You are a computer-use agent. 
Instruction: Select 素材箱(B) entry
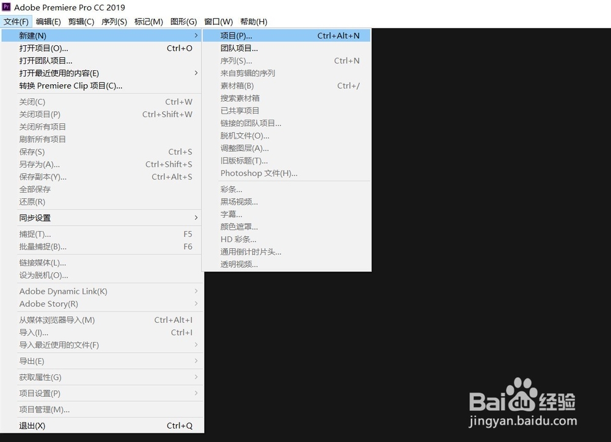(x=287, y=85)
